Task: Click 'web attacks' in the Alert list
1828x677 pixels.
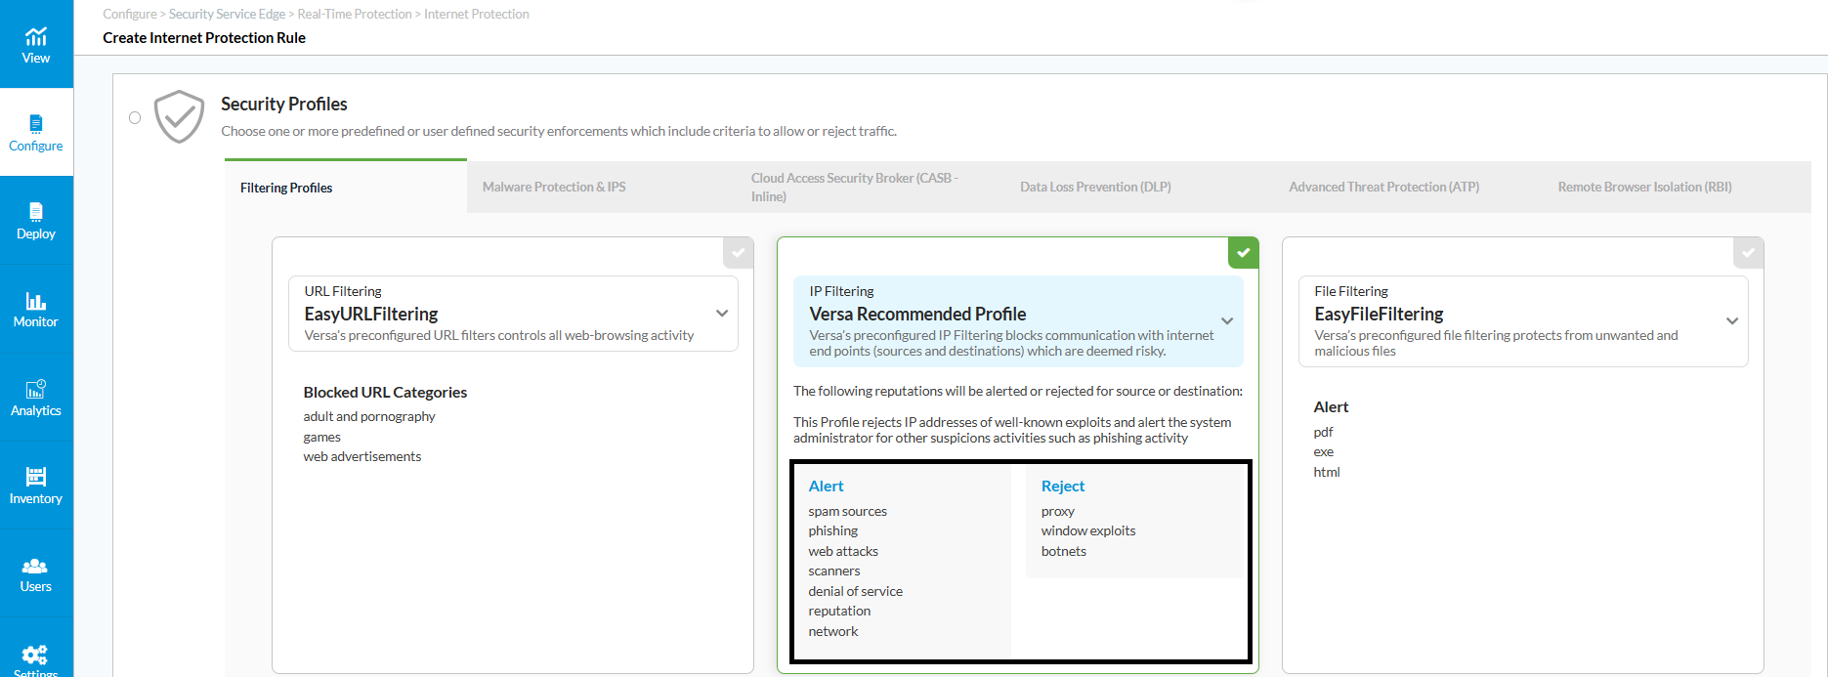Action: pos(843,551)
